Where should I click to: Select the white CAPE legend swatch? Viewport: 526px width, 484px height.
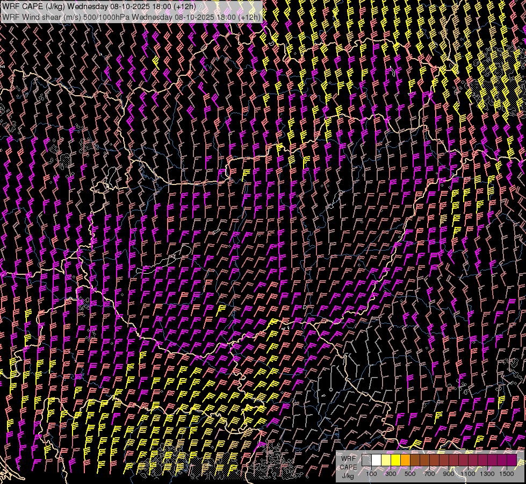376,460
